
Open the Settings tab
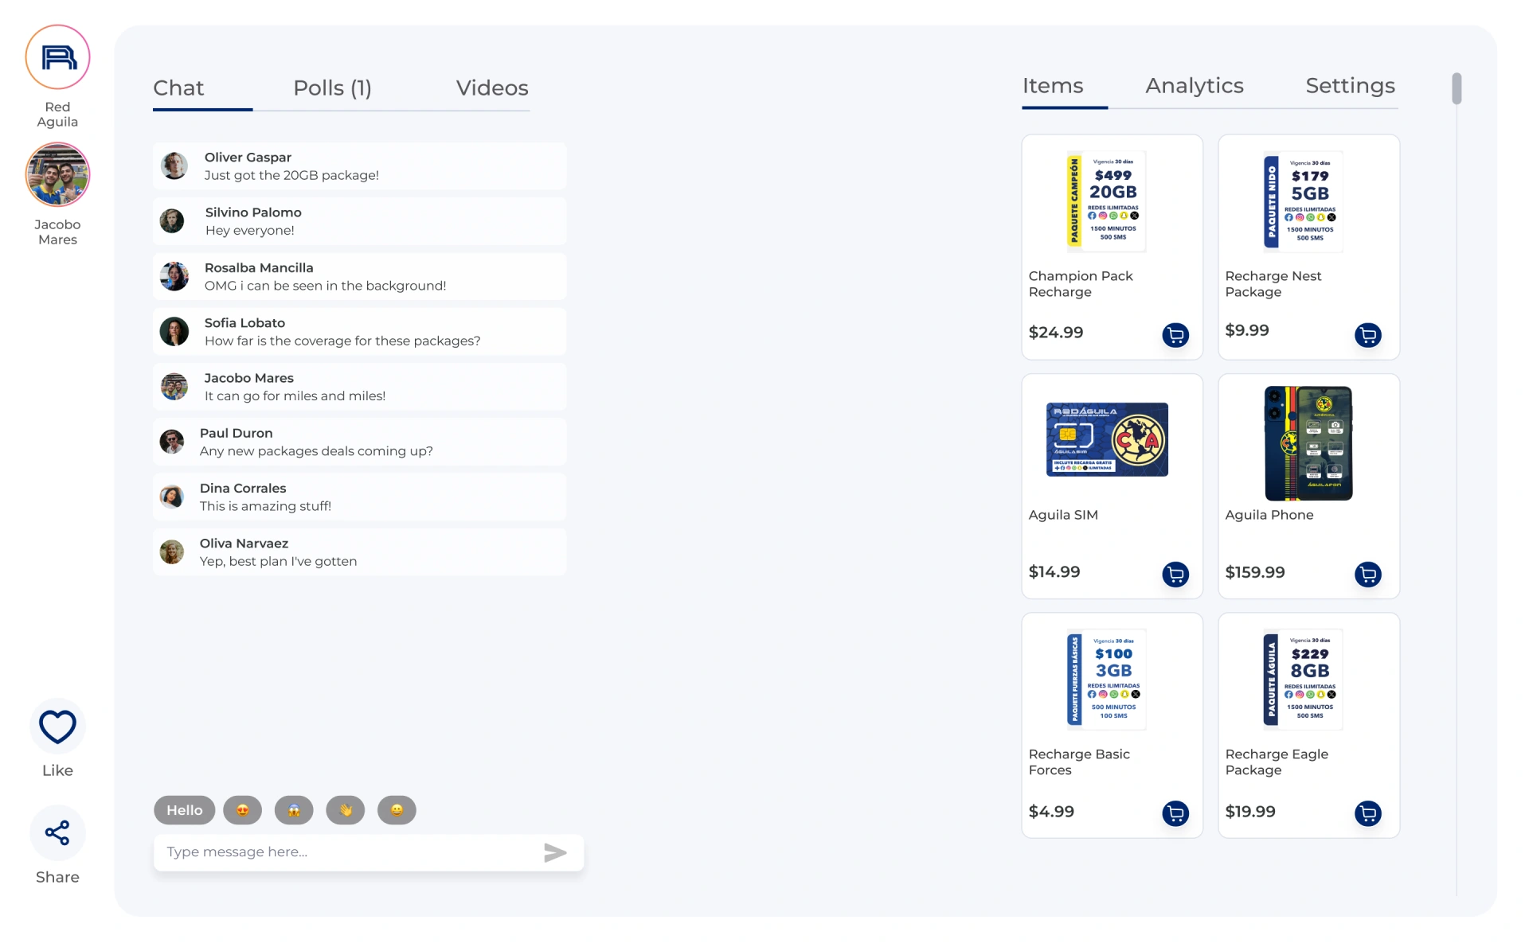coord(1350,85)
